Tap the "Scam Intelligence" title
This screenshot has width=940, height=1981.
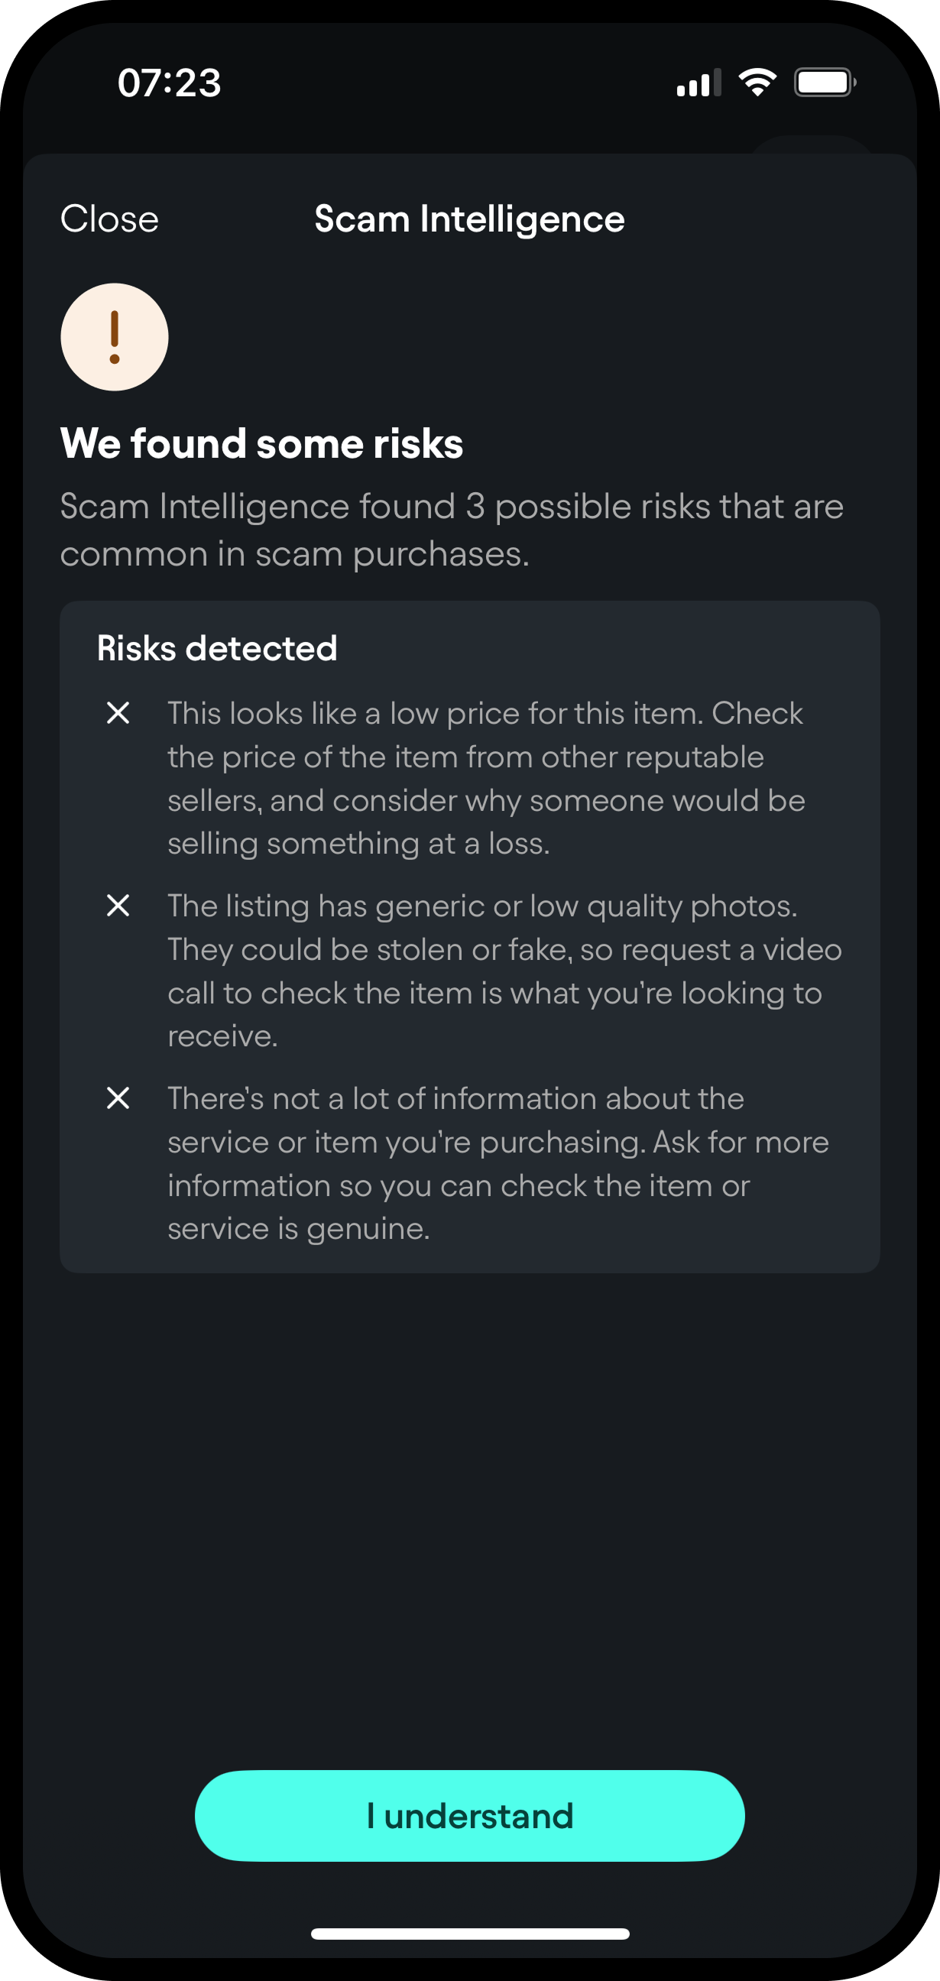(469, 219)
